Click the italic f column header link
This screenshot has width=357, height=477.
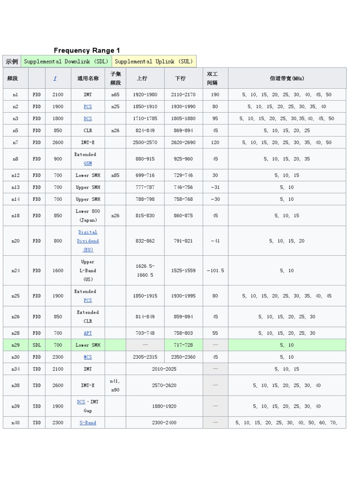pos(55,78)
